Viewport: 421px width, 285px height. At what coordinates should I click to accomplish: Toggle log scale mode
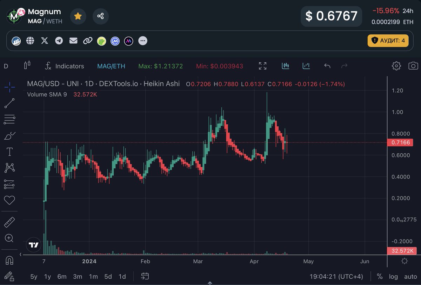coord(393,277)
